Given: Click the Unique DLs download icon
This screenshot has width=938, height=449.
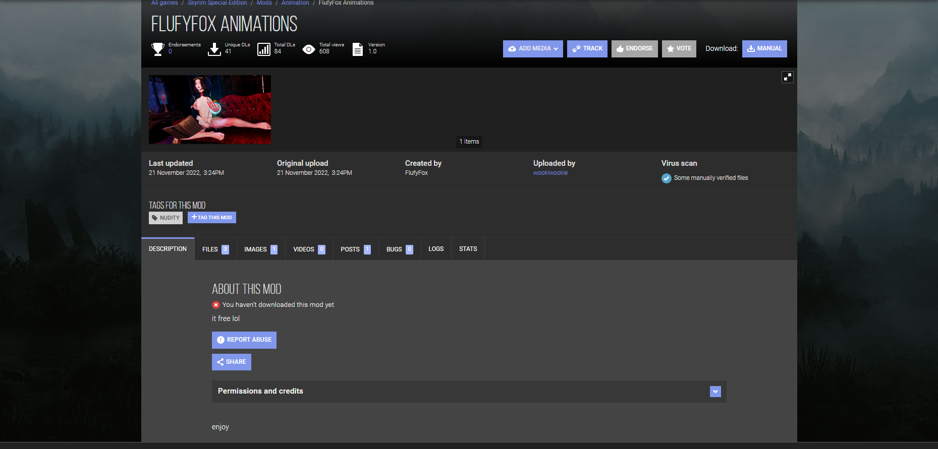Looking at the screenshot, I should [x=214, y=49].
